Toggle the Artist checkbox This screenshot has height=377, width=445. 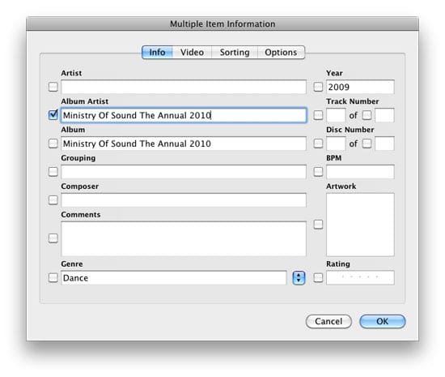tap(53, 87)
